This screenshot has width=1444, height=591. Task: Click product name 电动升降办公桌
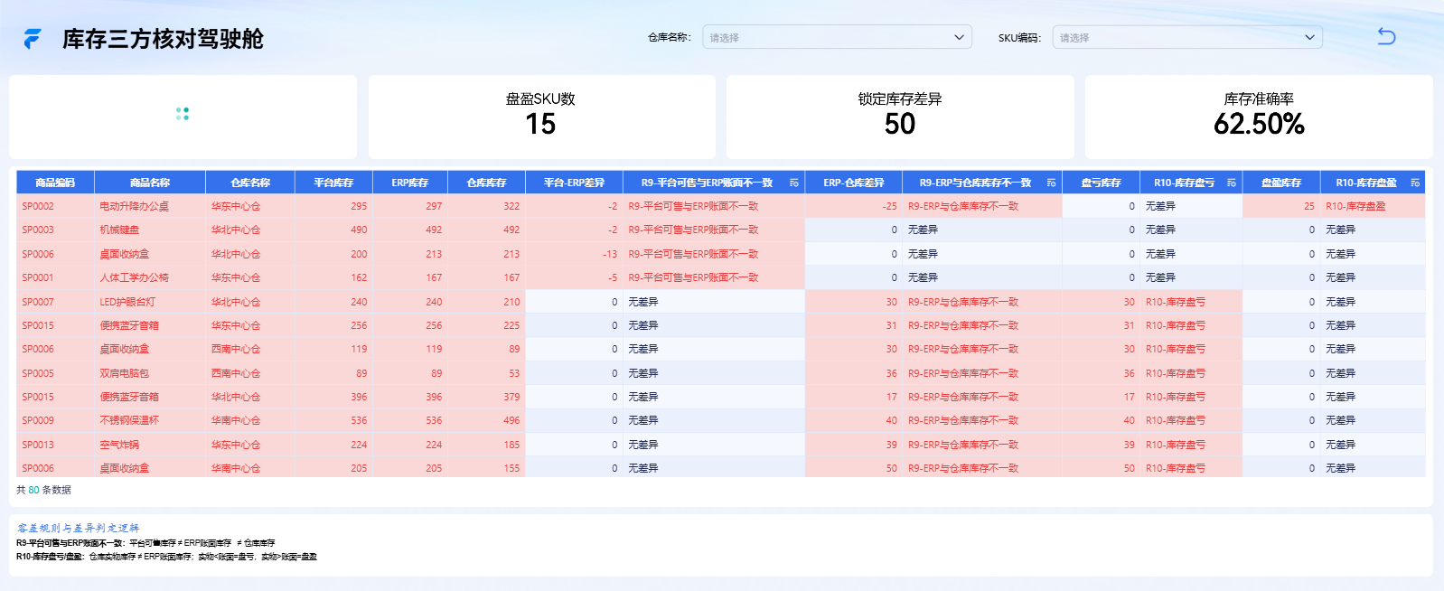pyautogui.click(x=134, y=206)
